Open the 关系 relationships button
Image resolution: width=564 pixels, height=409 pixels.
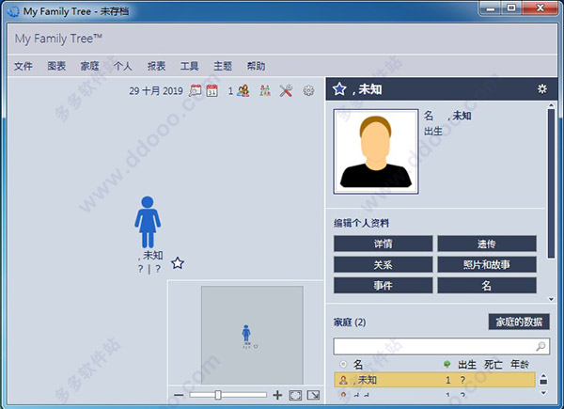[384, 265]
